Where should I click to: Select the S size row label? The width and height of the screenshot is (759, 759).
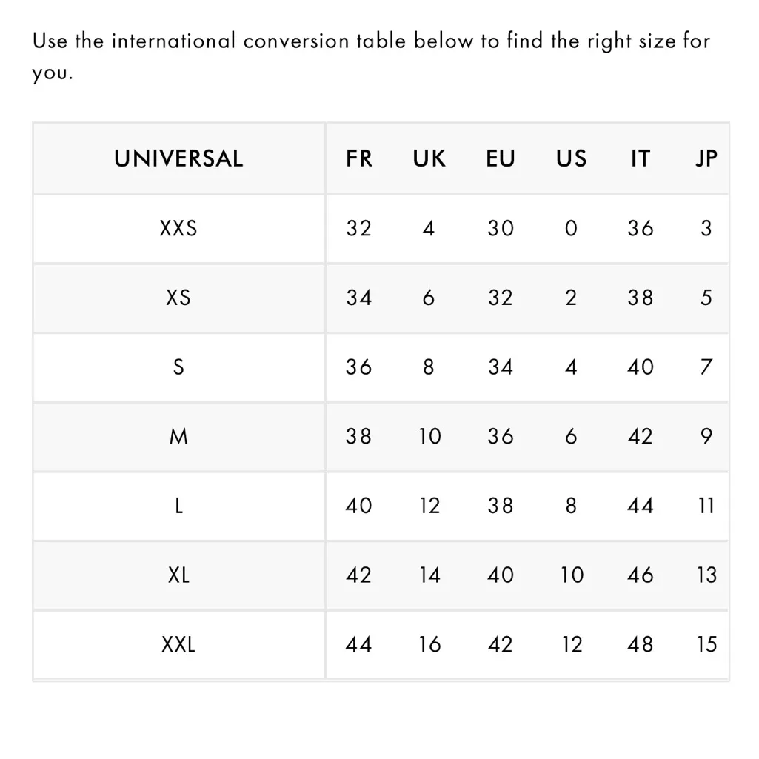(178, 367)
